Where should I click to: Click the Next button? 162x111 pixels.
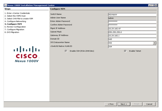click(124, 104)
